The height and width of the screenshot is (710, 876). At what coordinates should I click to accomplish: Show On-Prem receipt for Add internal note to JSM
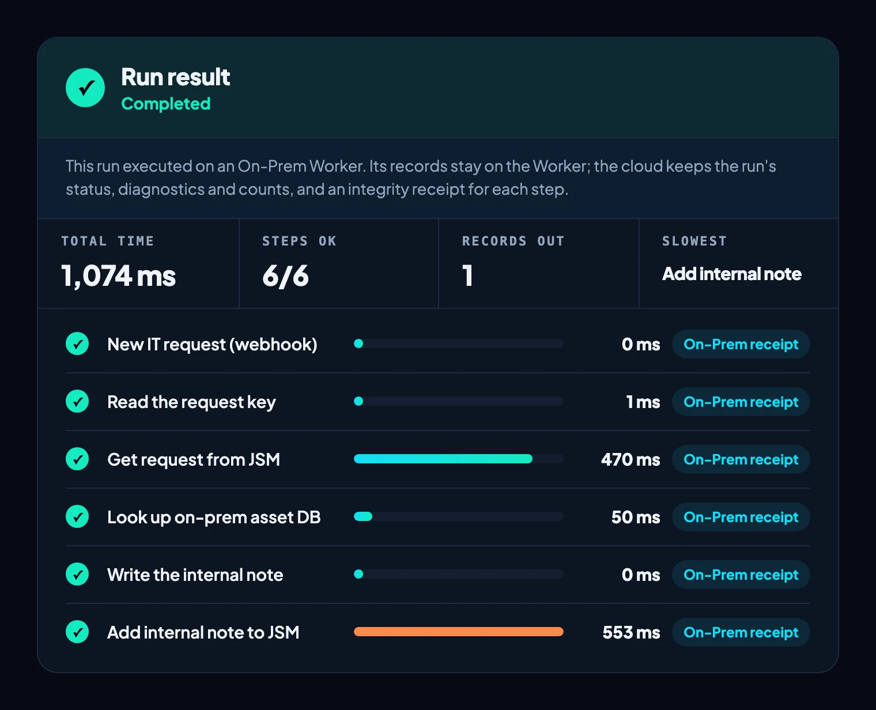[741, 632]
